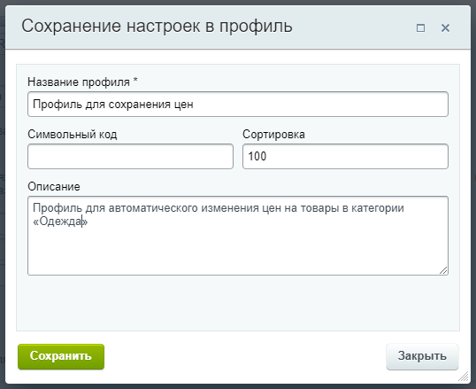
Task: Click the Сохранение настроек в профиль title
Action: click(x=157, y=27)
